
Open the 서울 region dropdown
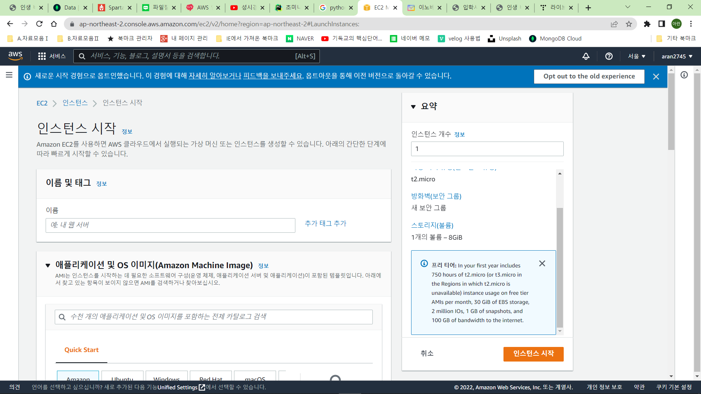coord(637,56)
